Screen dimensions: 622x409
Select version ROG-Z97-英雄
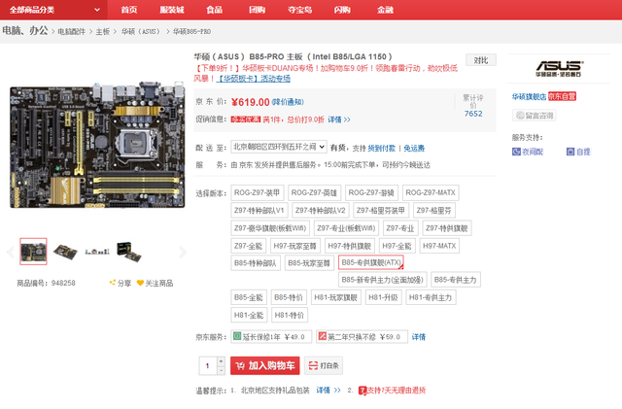(x=314, y=192)
